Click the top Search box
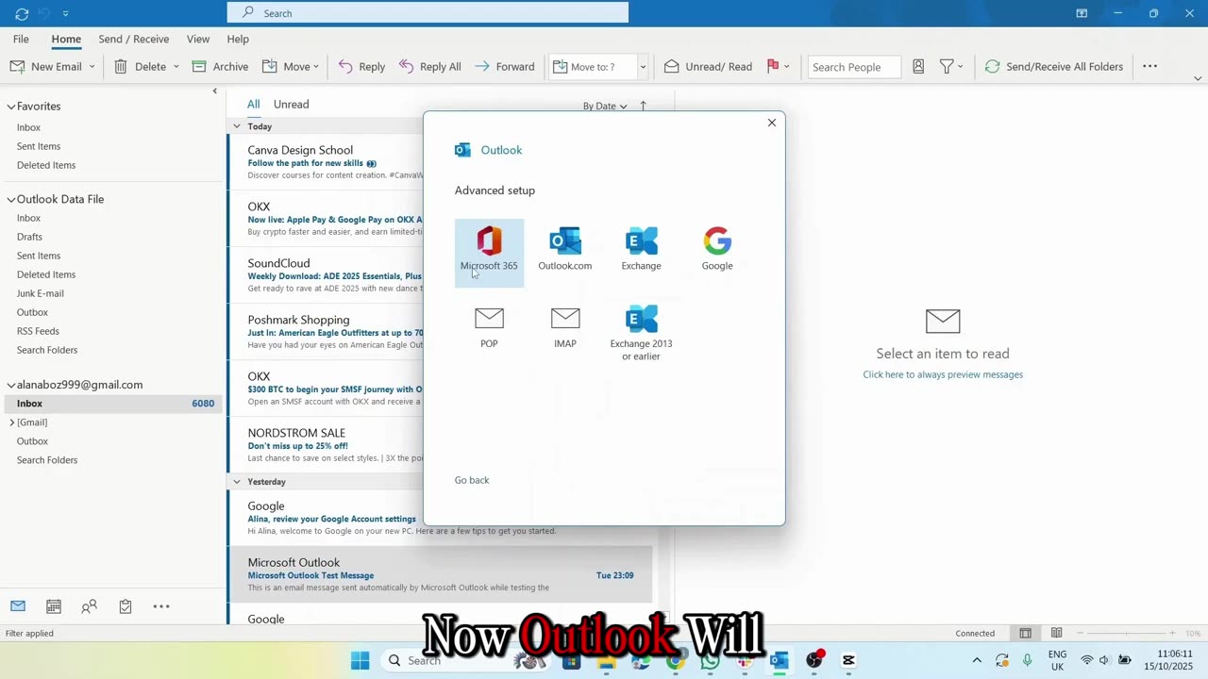 point(428,13)
